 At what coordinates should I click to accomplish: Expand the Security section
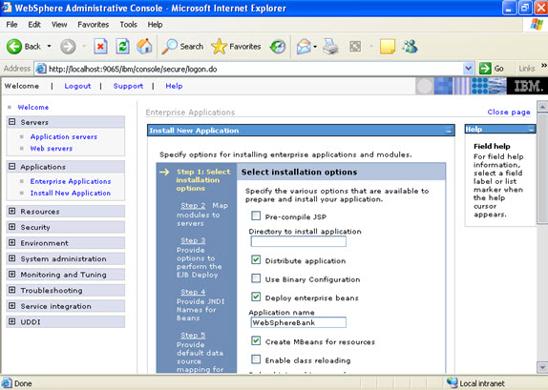tap(11, 227)
